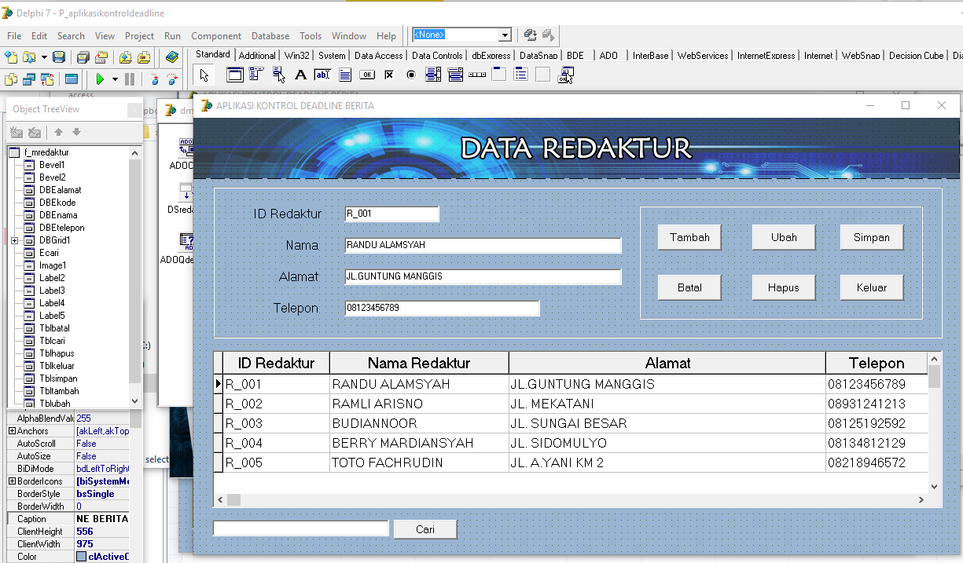
Task: Click Add file to project icon
Action: (125, 57)
